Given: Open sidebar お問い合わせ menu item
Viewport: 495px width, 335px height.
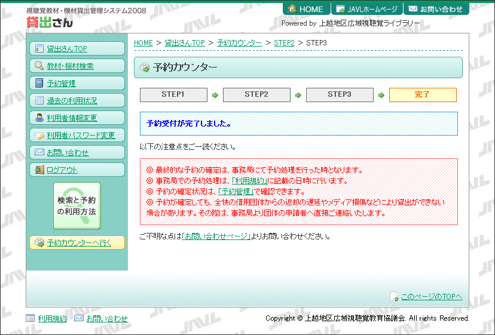Looking at the screenshot, I should point(68,153).
